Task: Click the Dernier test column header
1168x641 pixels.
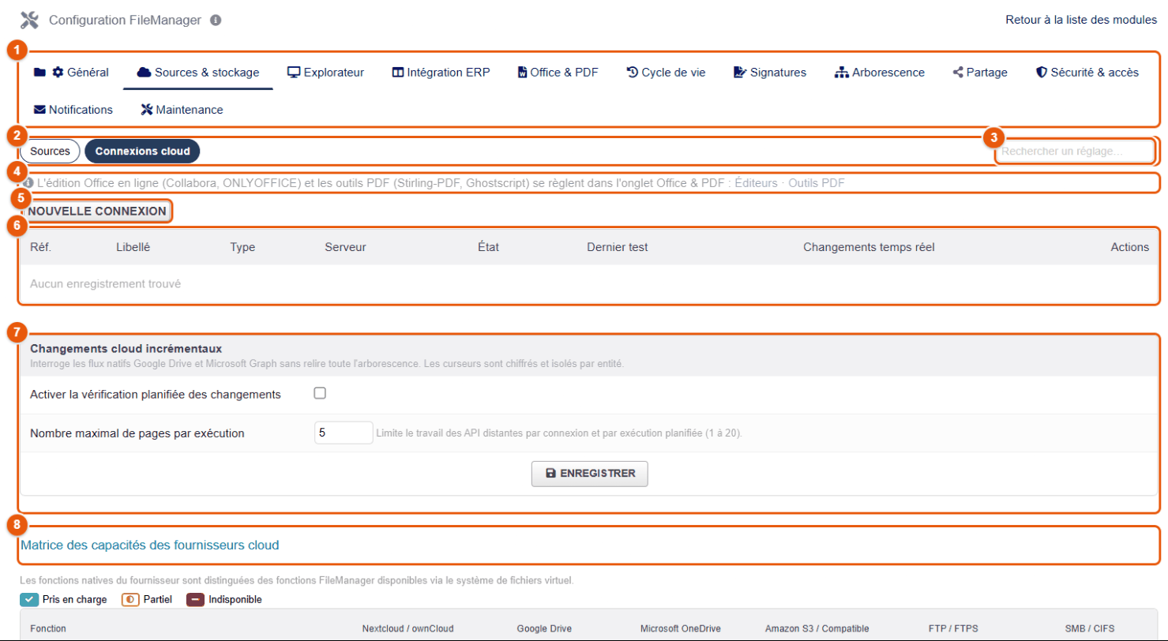Action: click(x=618, y=247)
